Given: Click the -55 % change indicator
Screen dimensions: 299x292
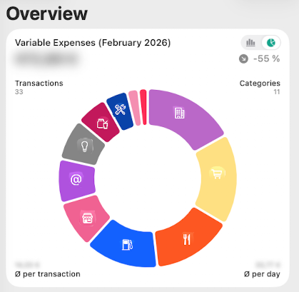Looking at the screenshot, I should (266, 59).
